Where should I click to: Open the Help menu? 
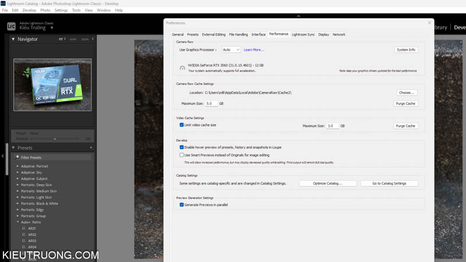click(x=119, y=10)
